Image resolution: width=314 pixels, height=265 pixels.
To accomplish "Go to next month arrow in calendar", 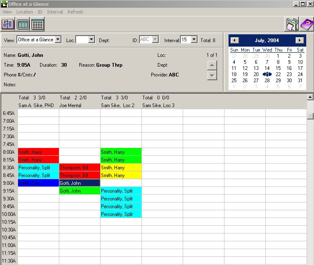I will (299, 40).
